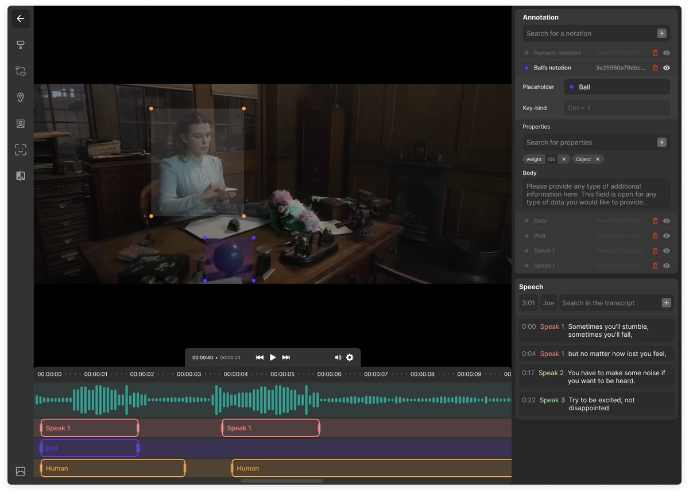Click the audio waveform track
Image resolution: width=689 pixels, height=494 pixels.
pyautogui.click(x=273, y=399)
